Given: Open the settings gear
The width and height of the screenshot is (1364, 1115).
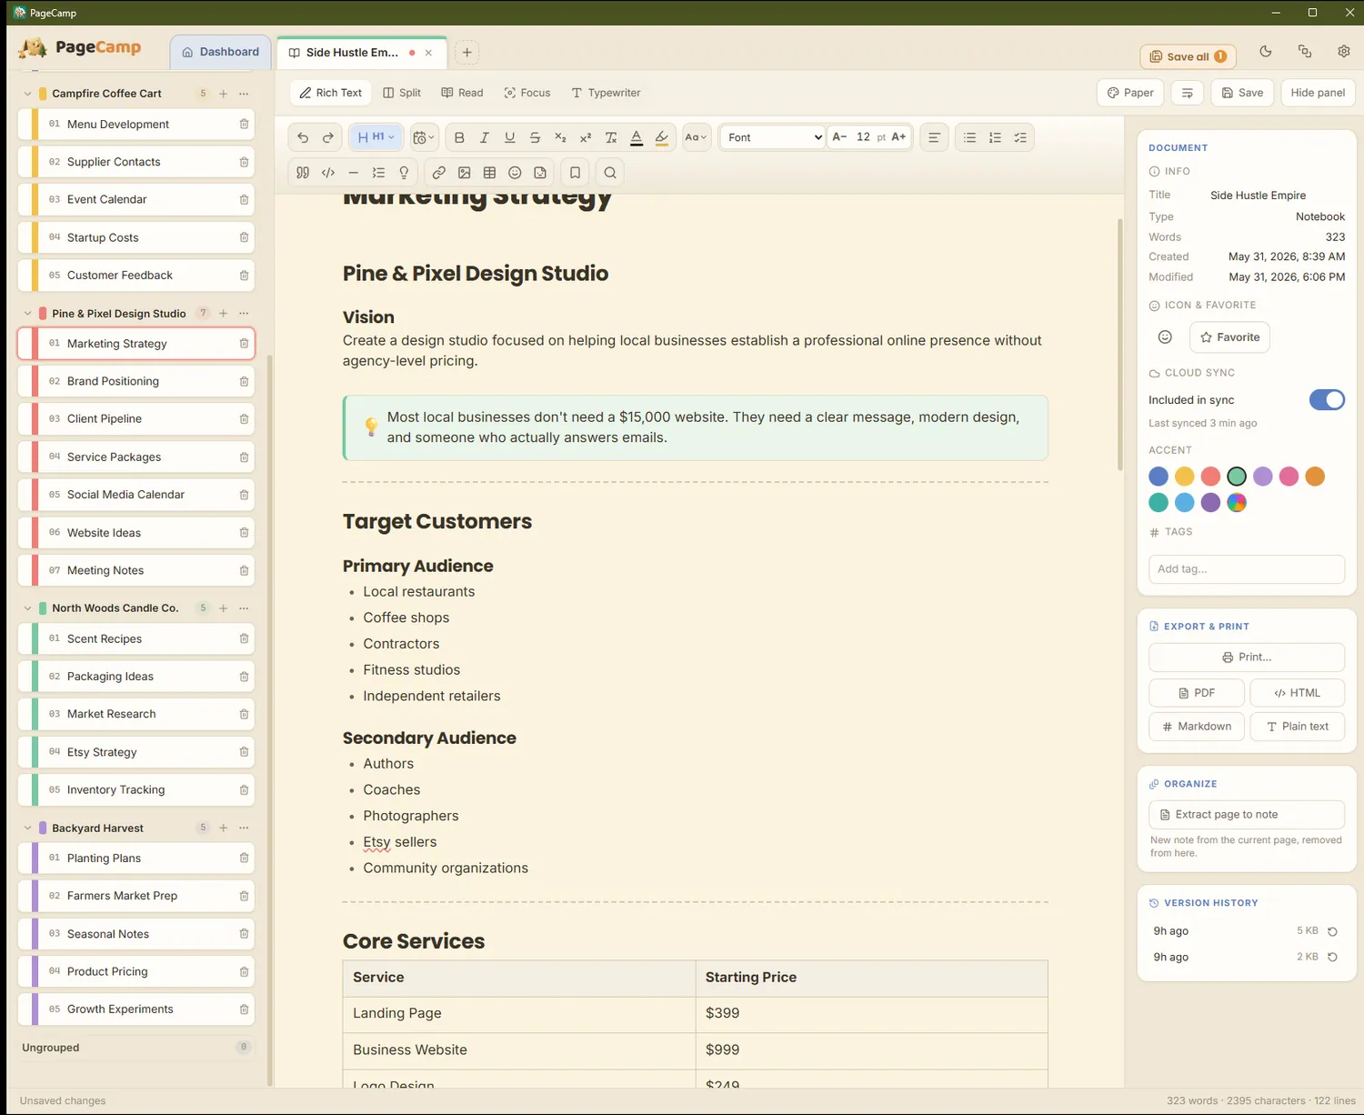Looking at the screenshot, I should click(1344, 52).
